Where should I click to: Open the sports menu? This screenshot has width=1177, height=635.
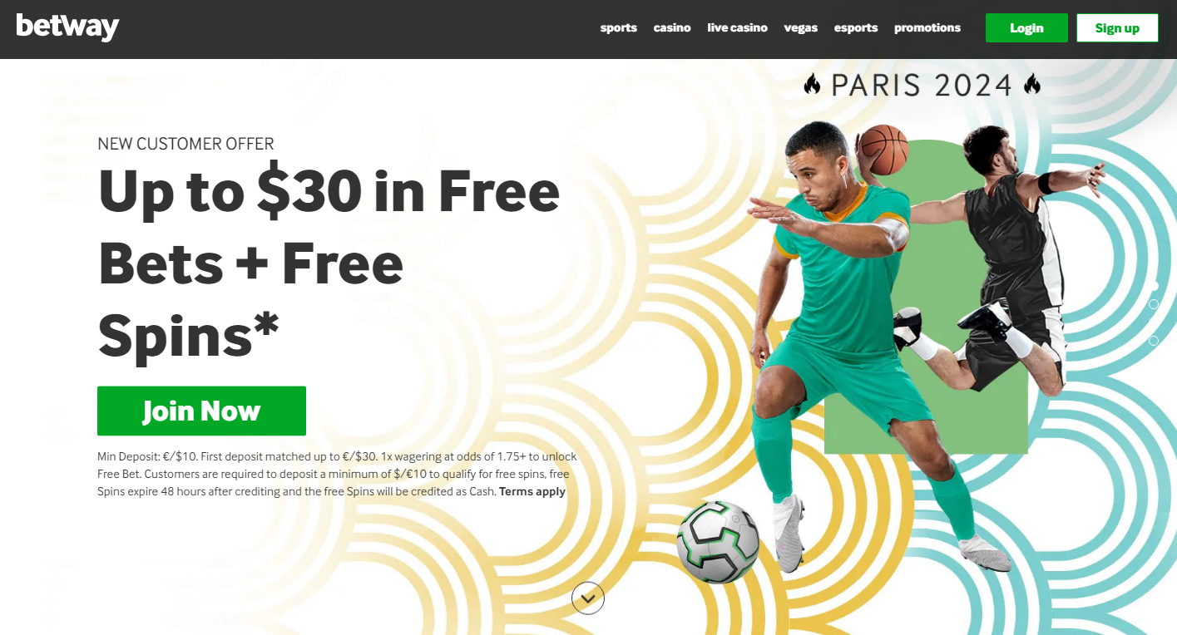(619, 27)
